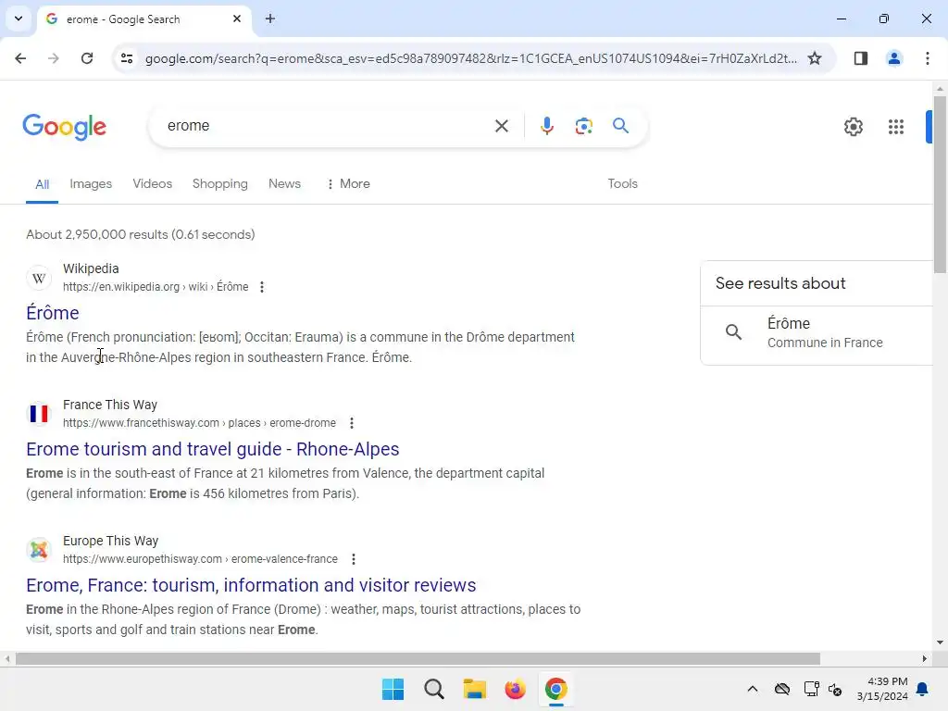Open Europe This Way result options menu
This screenshot has height=711, width=948.
353,558
